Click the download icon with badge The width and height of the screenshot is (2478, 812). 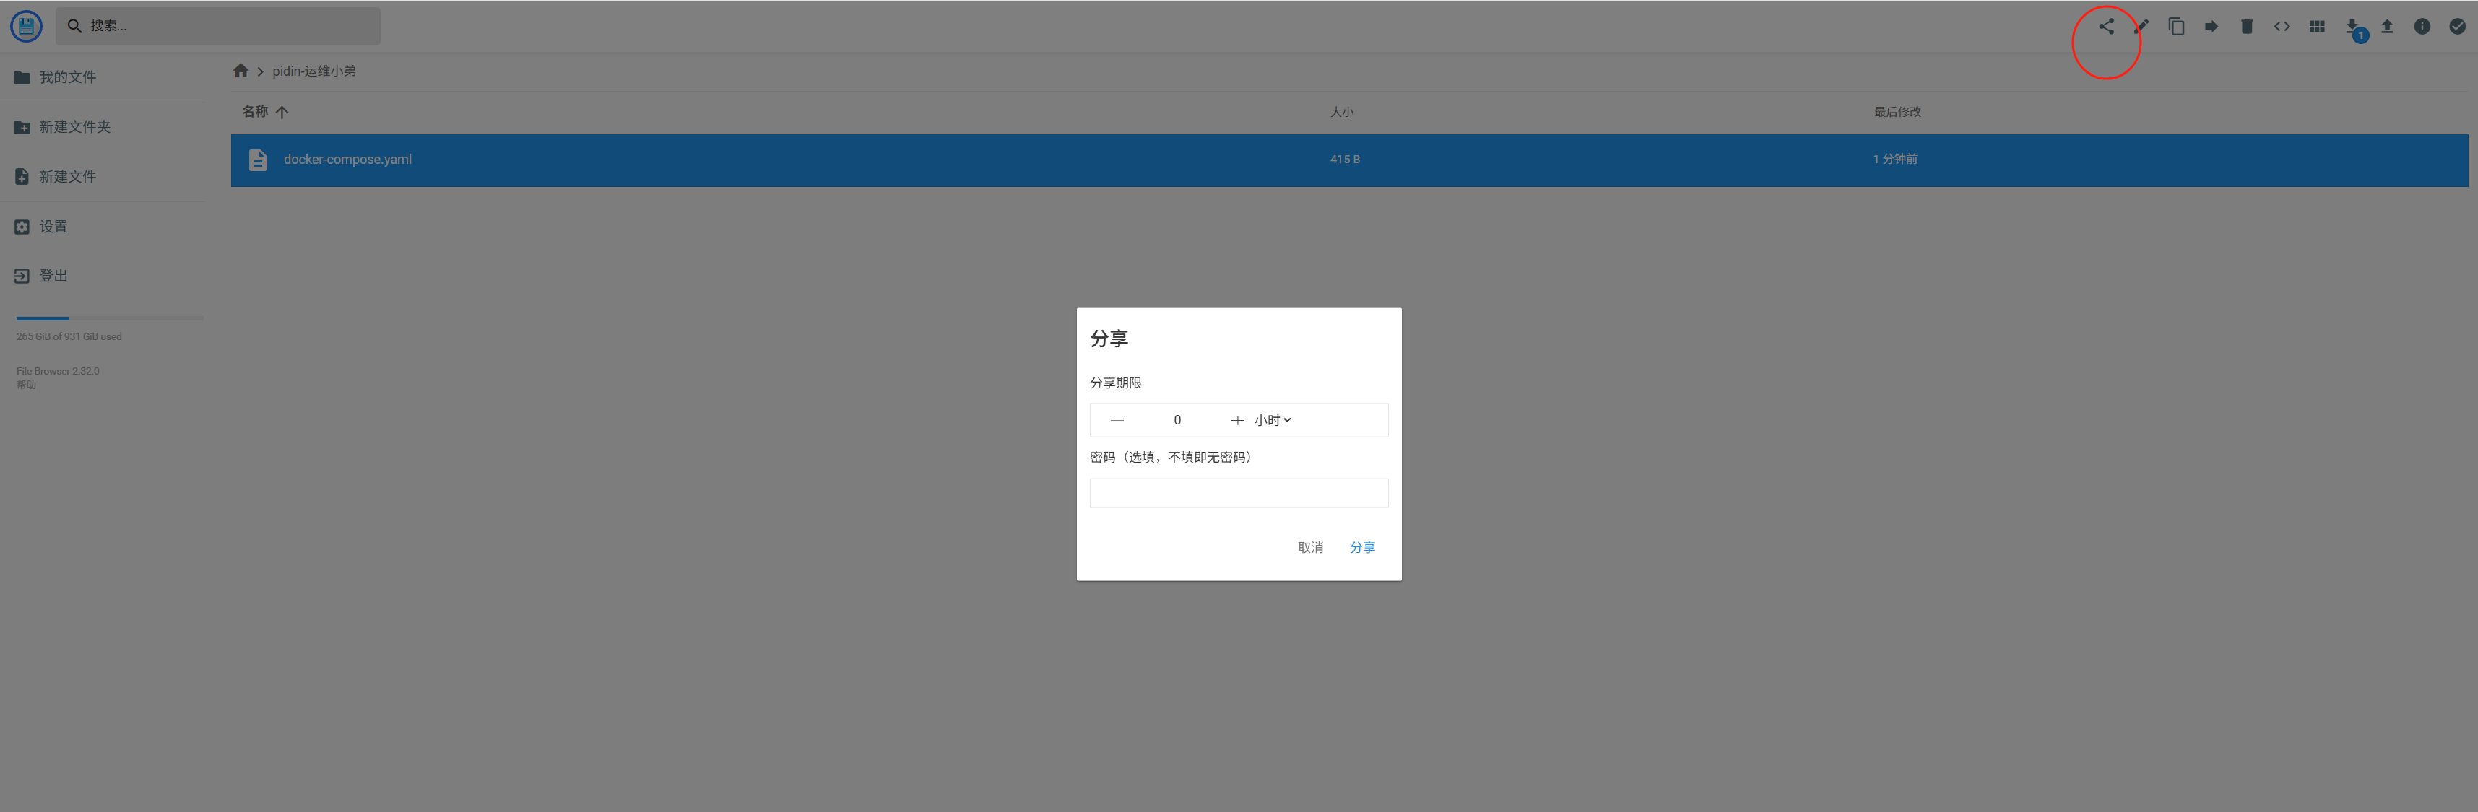click(x=2352, y=27)
